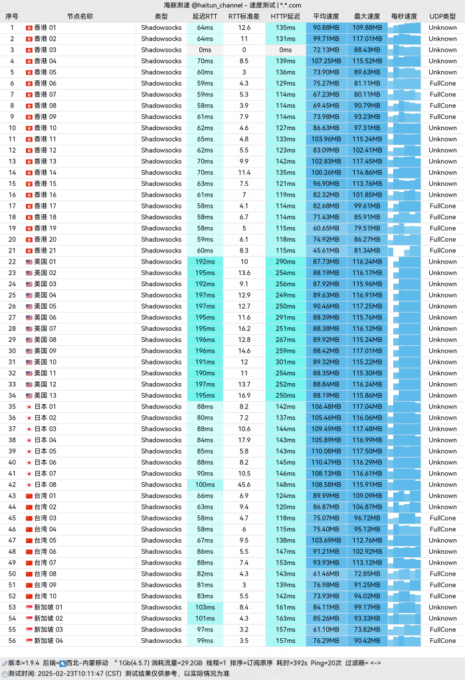
Task: Click the Singapore flag beside 新加坡 01
Action: pos(29,608)
